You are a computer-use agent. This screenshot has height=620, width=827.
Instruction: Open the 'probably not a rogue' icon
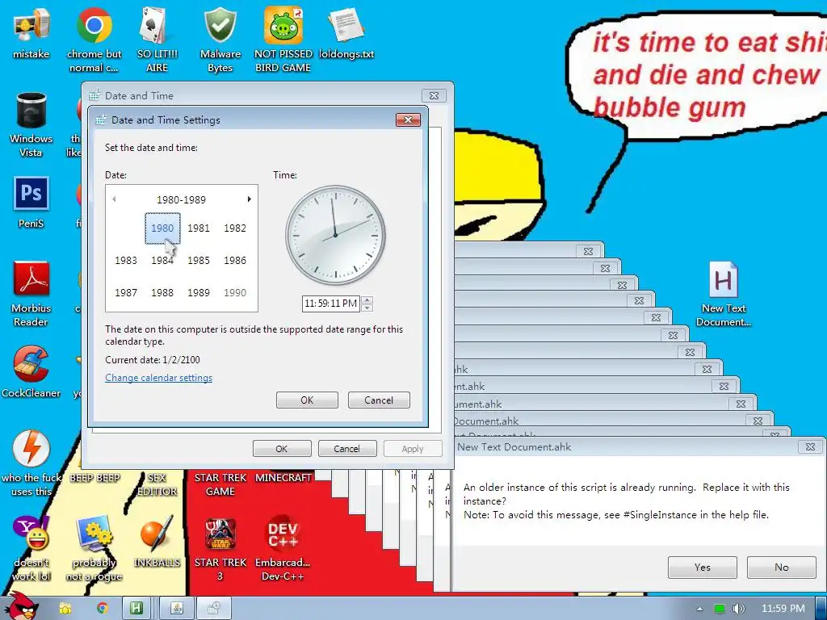coord(94,548)
